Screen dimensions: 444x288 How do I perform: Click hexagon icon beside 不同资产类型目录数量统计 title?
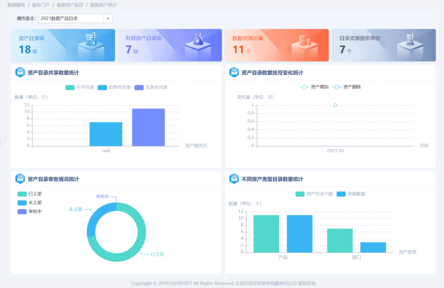pyautogui.click(x=234, y=178)
